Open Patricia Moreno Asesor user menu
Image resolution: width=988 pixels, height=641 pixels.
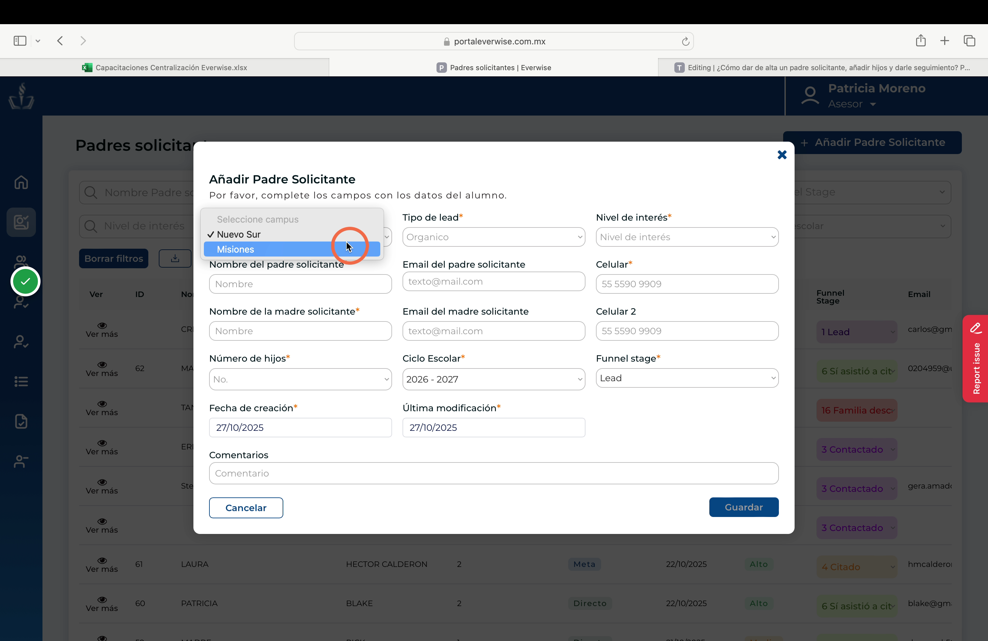tap(864, 96)
